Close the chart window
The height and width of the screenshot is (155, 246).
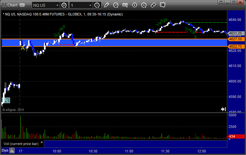pyautogui.click(x=241, y=2)
